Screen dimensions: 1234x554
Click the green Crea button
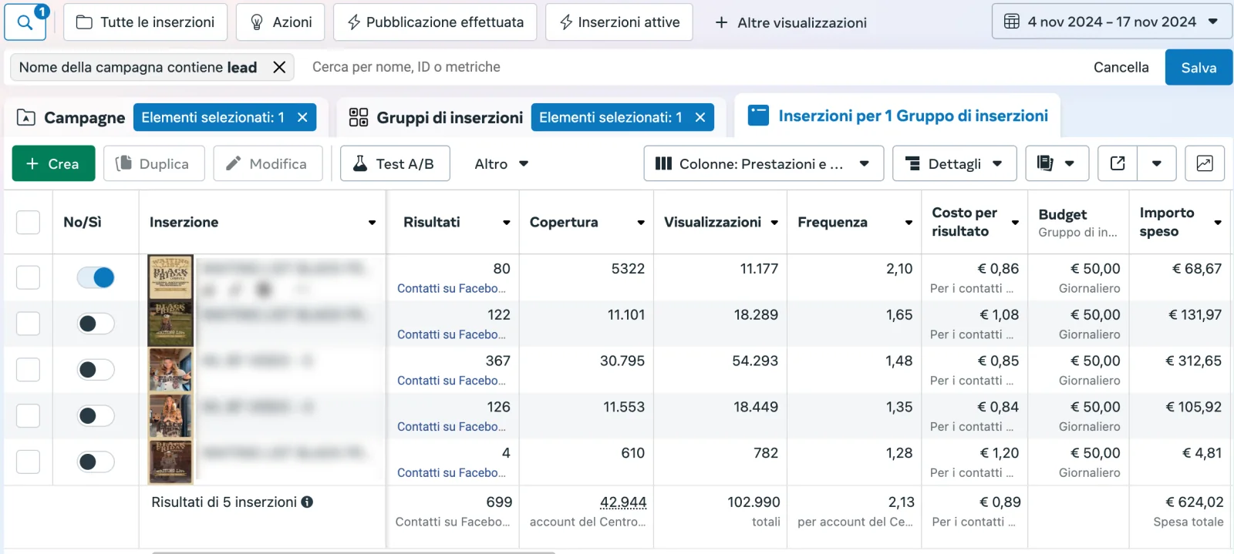(x=53, y=163)
